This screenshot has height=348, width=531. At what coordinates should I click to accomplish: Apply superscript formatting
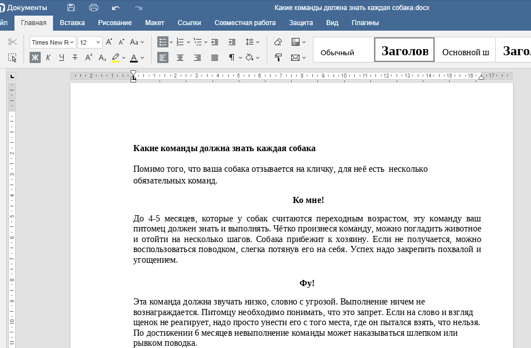tap(88, 57)
